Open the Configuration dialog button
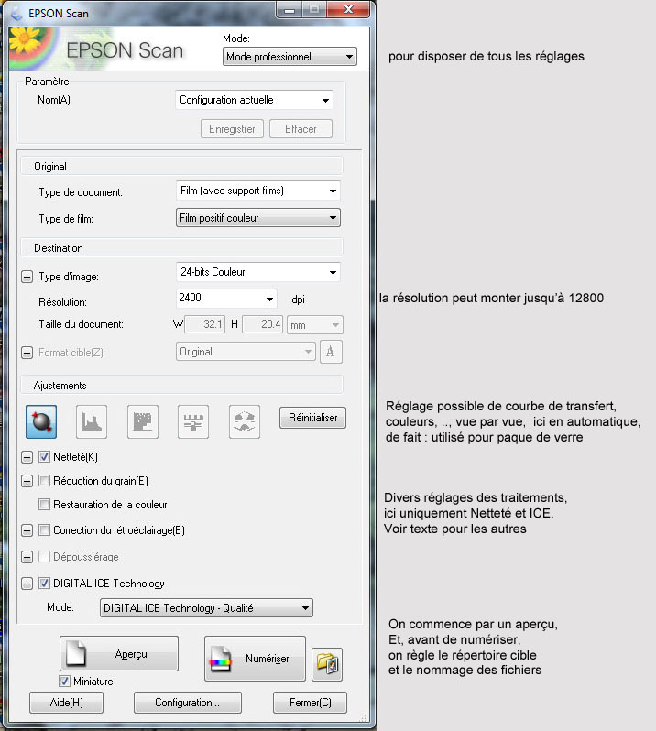The height and width of the screenshot is (731, 656). (x=187, y=703)
